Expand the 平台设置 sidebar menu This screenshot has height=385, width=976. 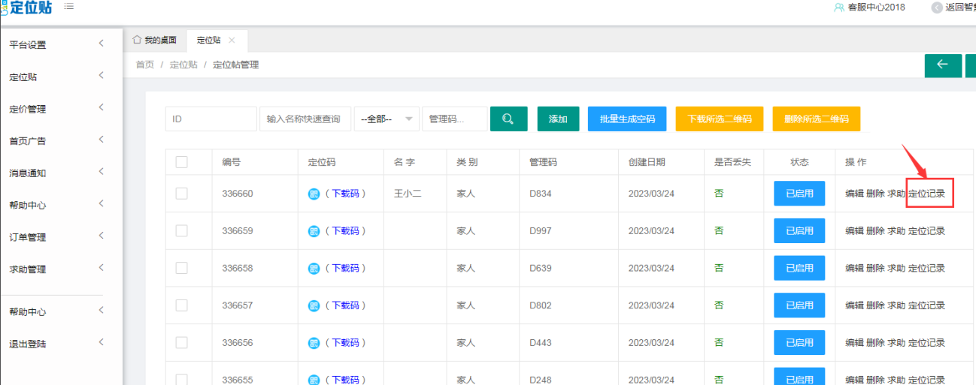[x=56, y=44]
